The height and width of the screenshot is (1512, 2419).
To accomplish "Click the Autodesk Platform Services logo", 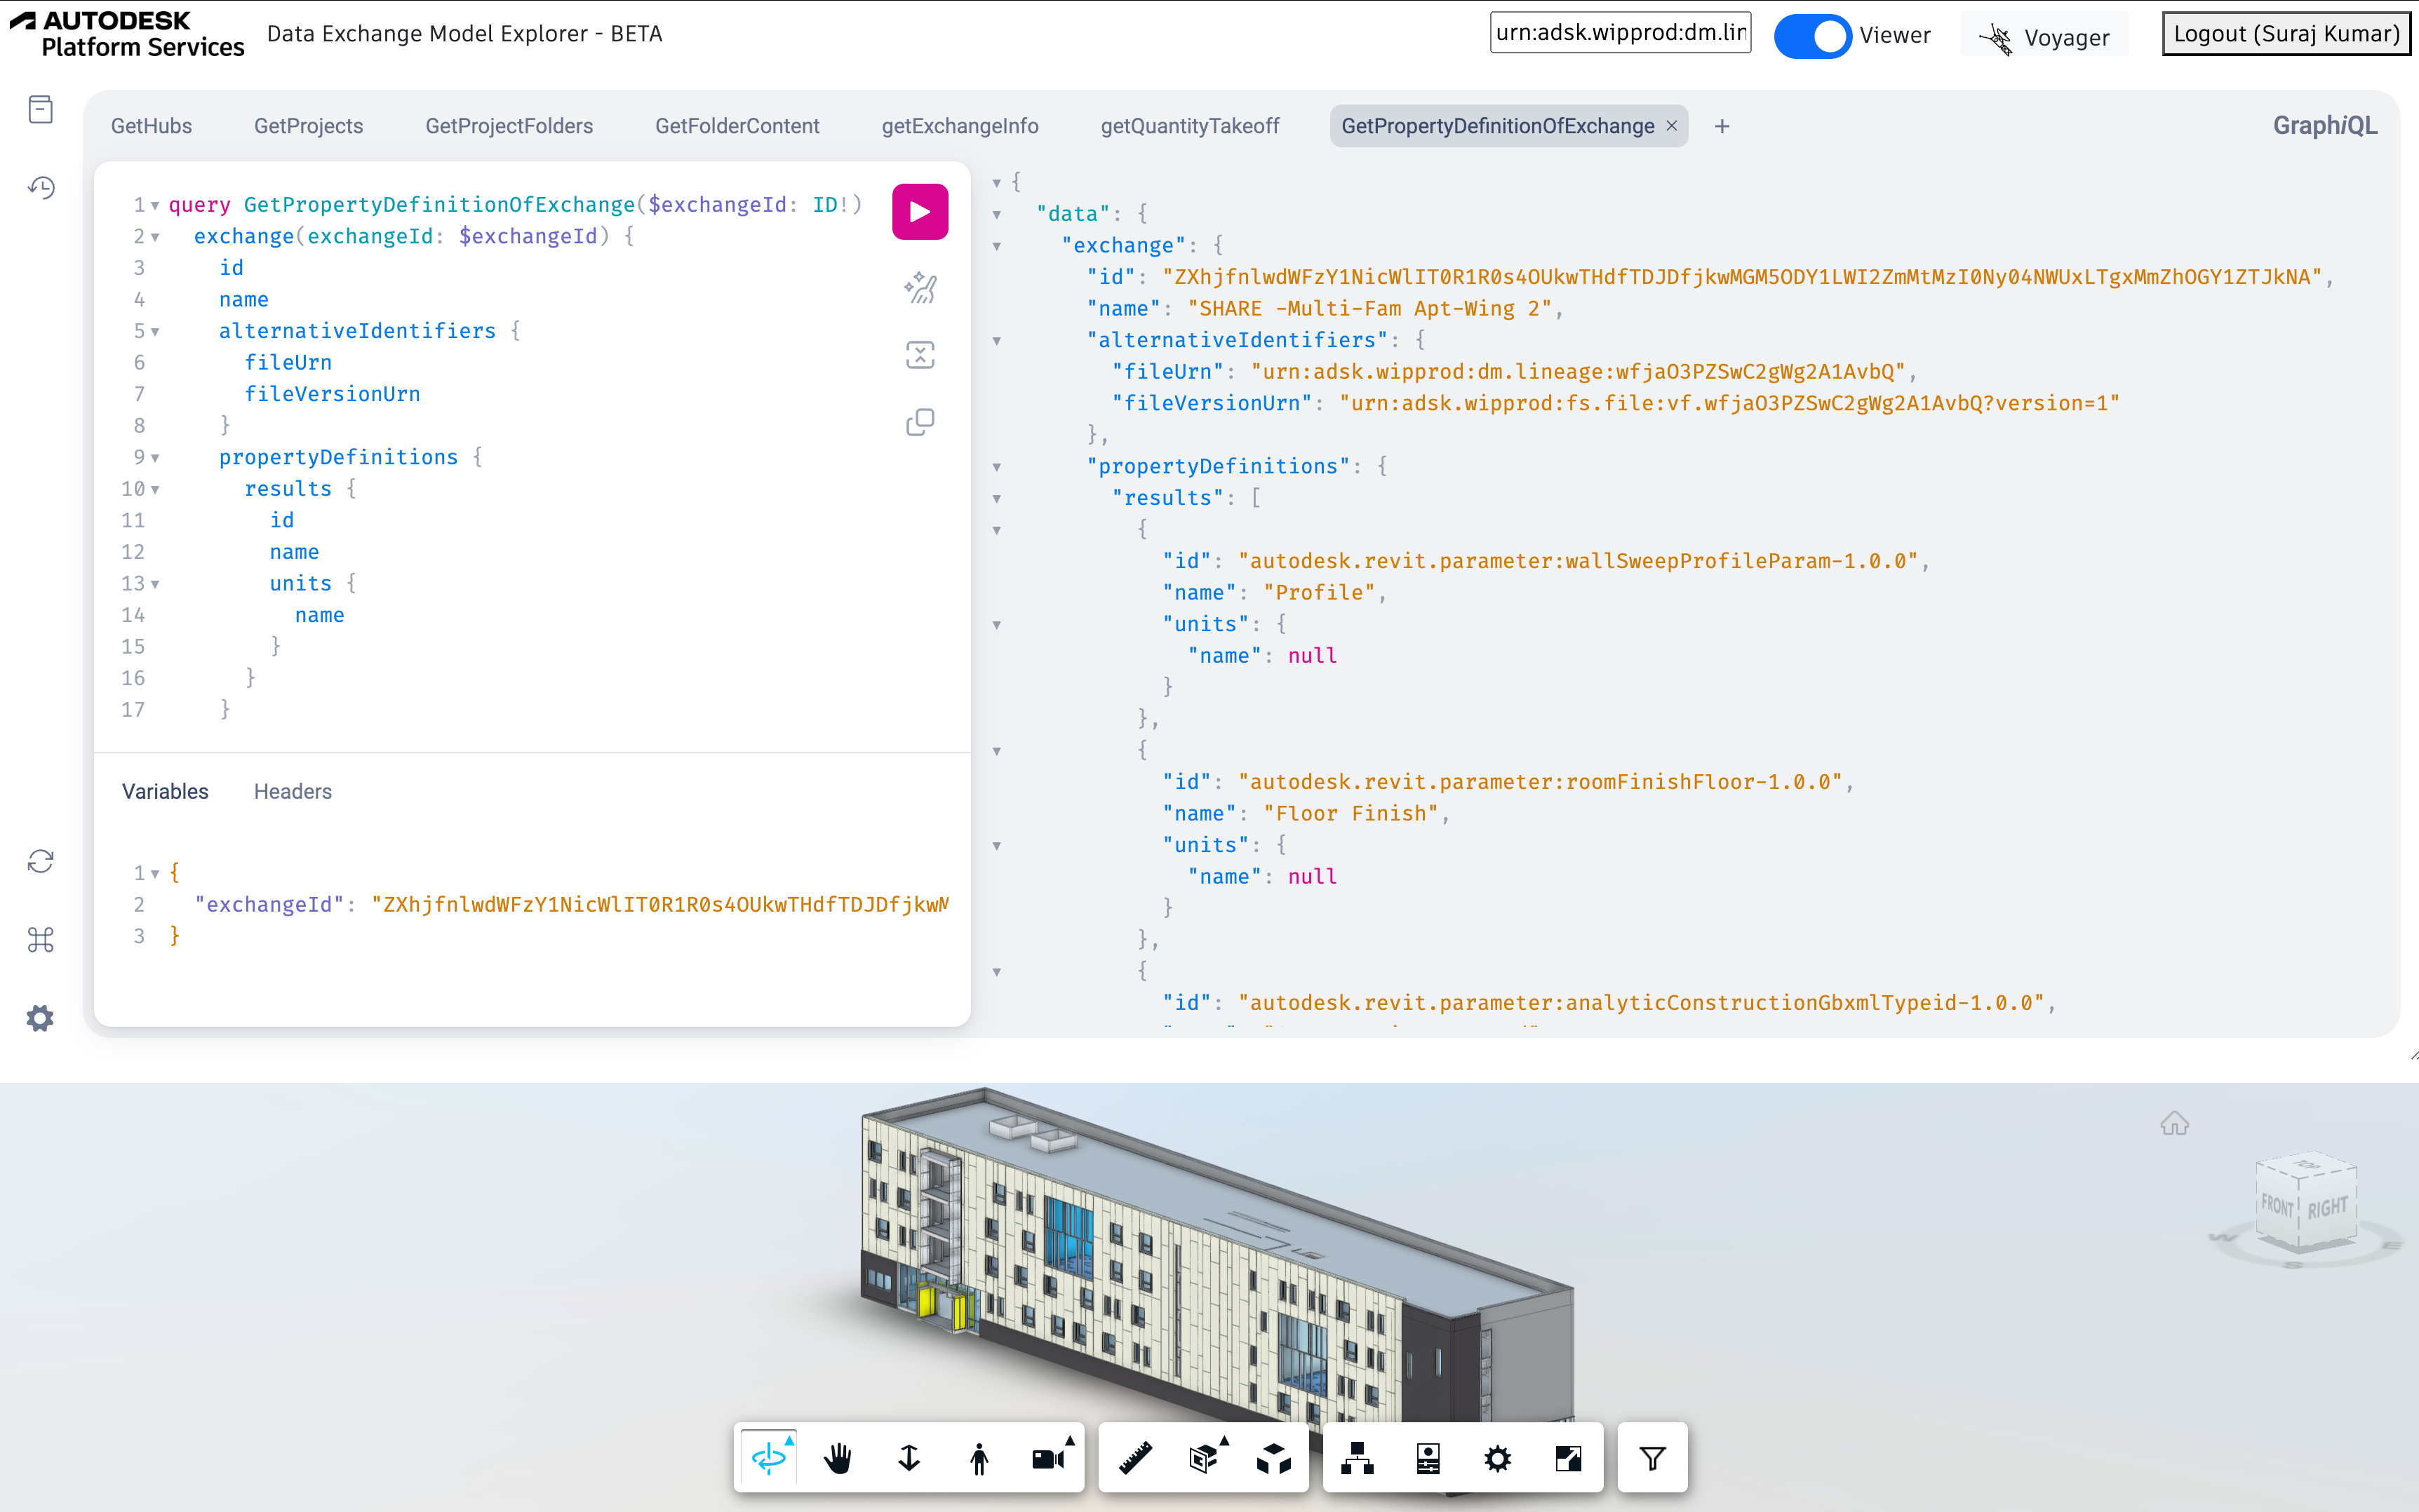I will (x=127, y=34).
